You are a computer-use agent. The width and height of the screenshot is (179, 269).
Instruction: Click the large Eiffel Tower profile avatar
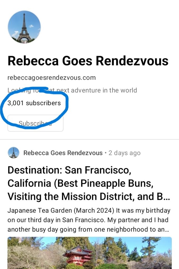[x=24, y=27]
